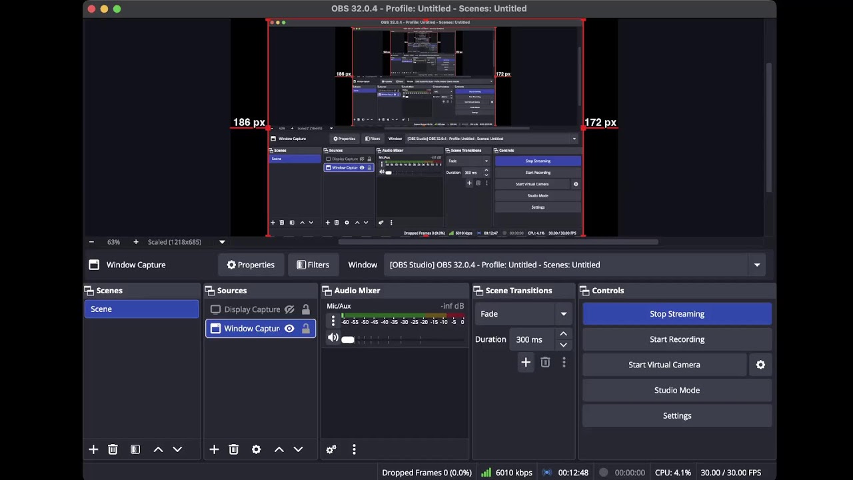853x480 pixels.
Task: Click 6010 kbps bitrate status
Action: click(514, 473)
